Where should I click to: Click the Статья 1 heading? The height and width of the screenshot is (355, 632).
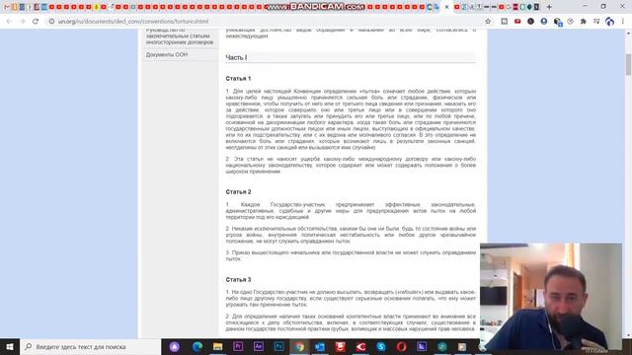pos(238,79)
